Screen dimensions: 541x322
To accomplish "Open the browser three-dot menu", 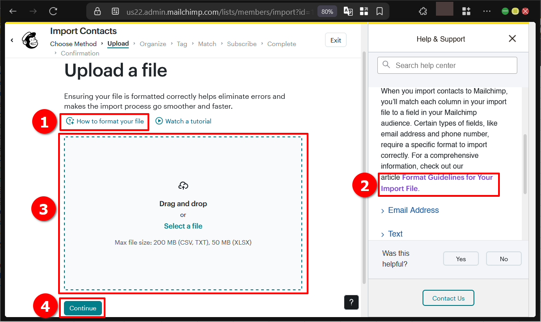I will click(487, 11).
